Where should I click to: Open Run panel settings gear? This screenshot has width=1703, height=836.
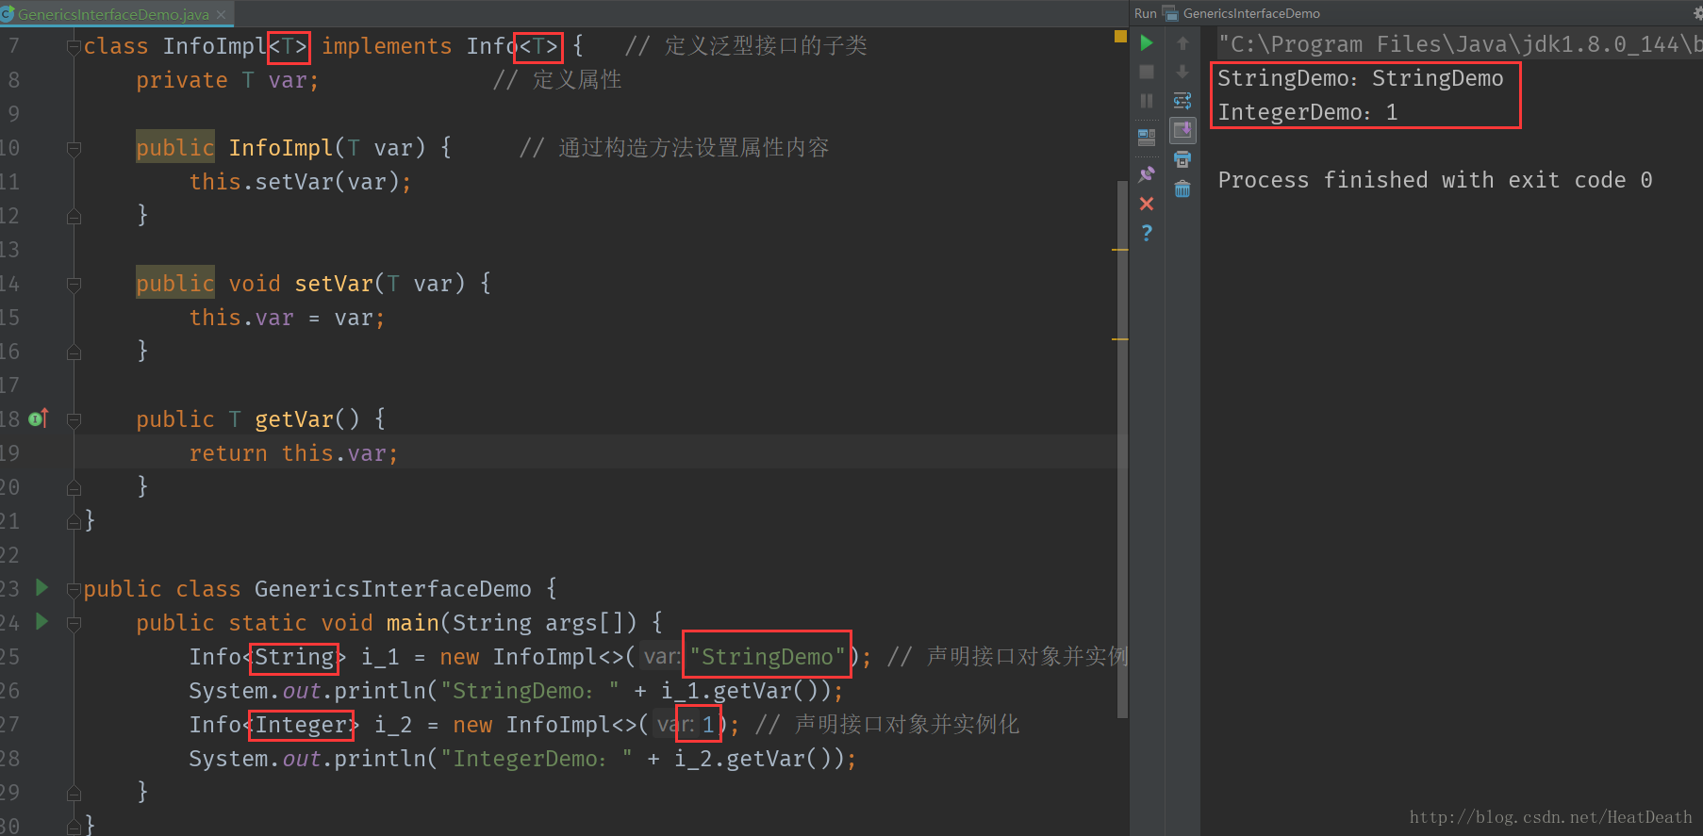tap(1697, 13)
